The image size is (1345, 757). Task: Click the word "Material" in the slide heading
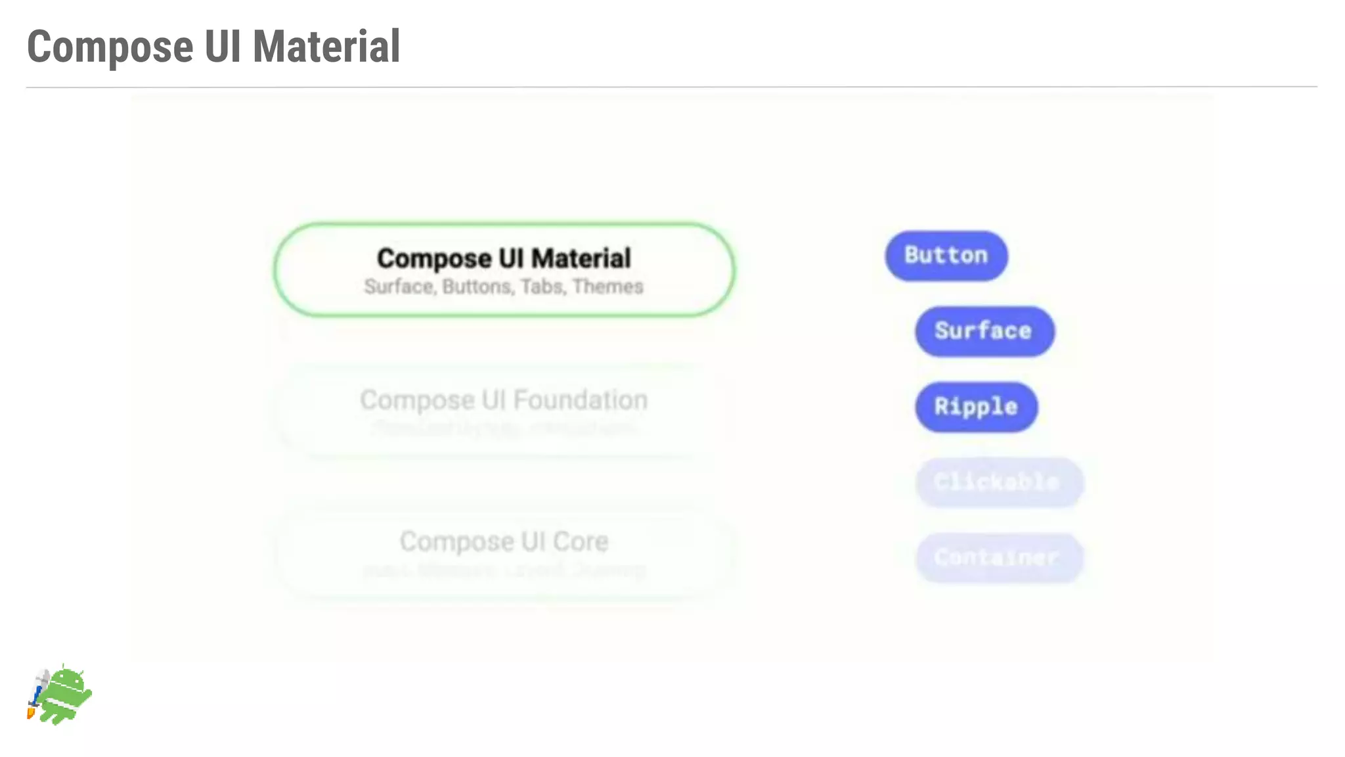pyautogui.click(x=326, y=47)
